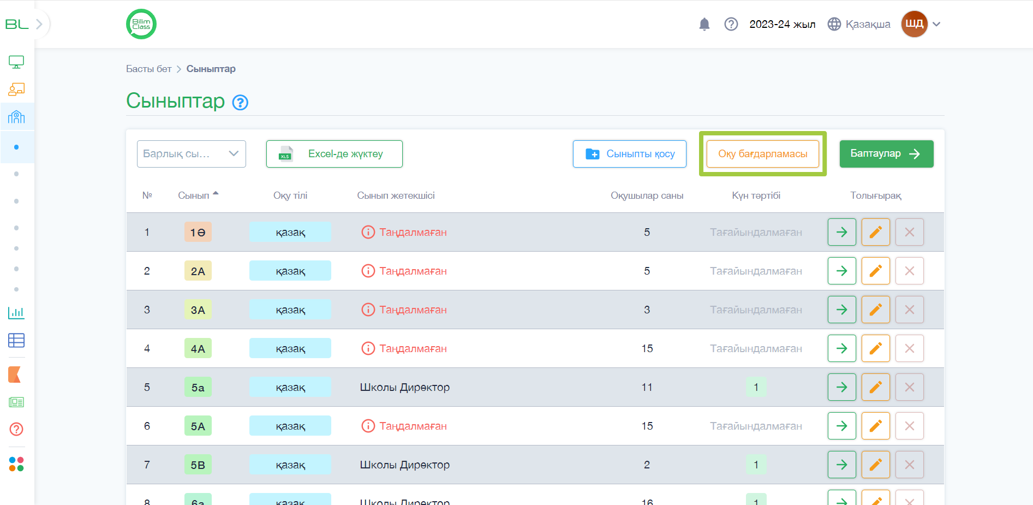1033x505 pixels.
Task: Click қазақ language tag in 3А row
Action: click(x=290, y=310)
